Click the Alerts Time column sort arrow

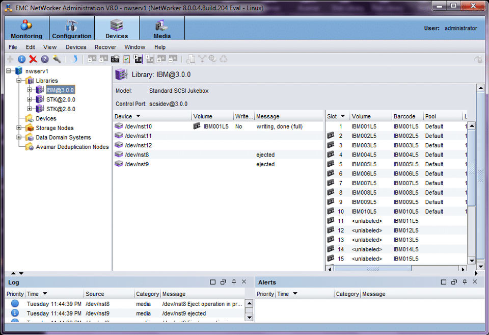click(x=295, y=294)
